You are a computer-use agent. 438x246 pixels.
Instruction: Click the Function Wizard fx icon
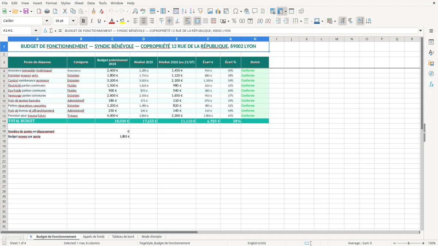click(x=46, y=31)
